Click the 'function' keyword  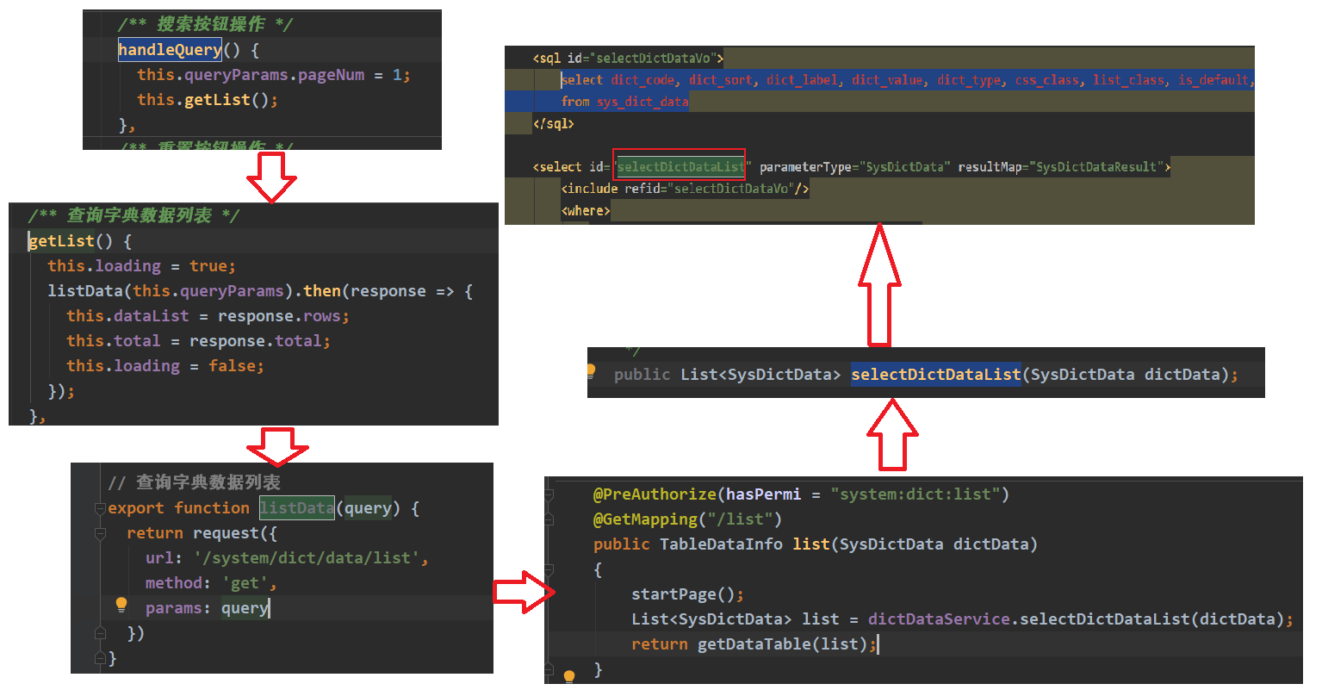[x=212, y=508]
